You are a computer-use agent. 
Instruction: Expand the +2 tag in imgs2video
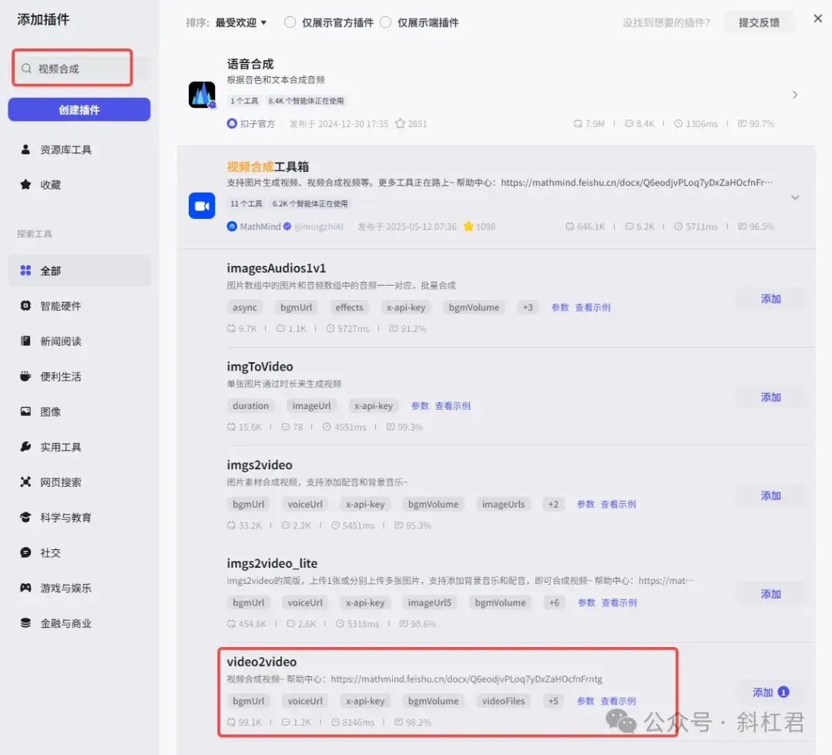click(x=553, y=504)
